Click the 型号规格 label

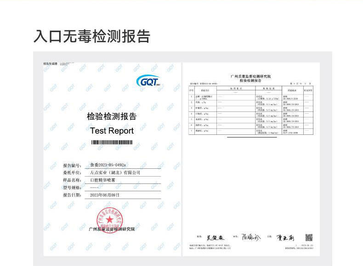pos(72,188)
